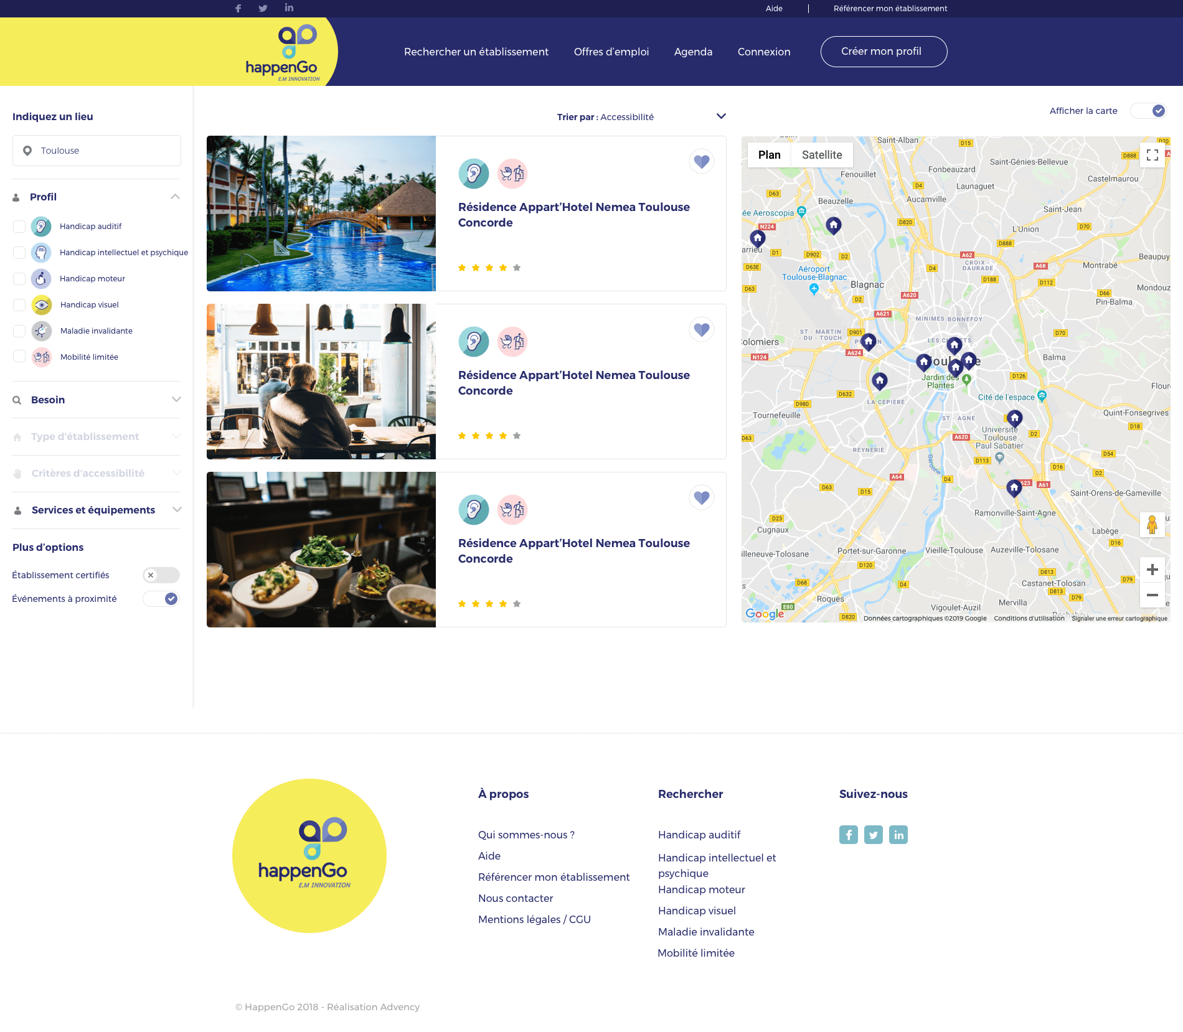Viewport: 1183px width, 1032px height.
Task: Open footer Facebook icon
Action: point(849,835)
